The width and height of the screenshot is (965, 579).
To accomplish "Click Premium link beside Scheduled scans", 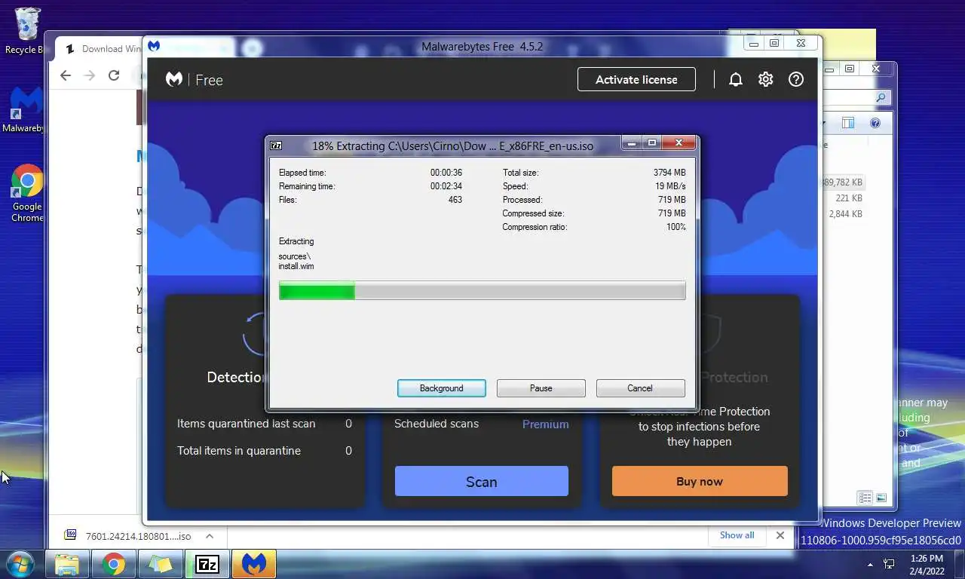I will [x=546, y=424].
